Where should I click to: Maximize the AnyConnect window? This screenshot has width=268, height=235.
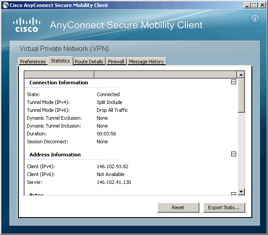[254, 5]
